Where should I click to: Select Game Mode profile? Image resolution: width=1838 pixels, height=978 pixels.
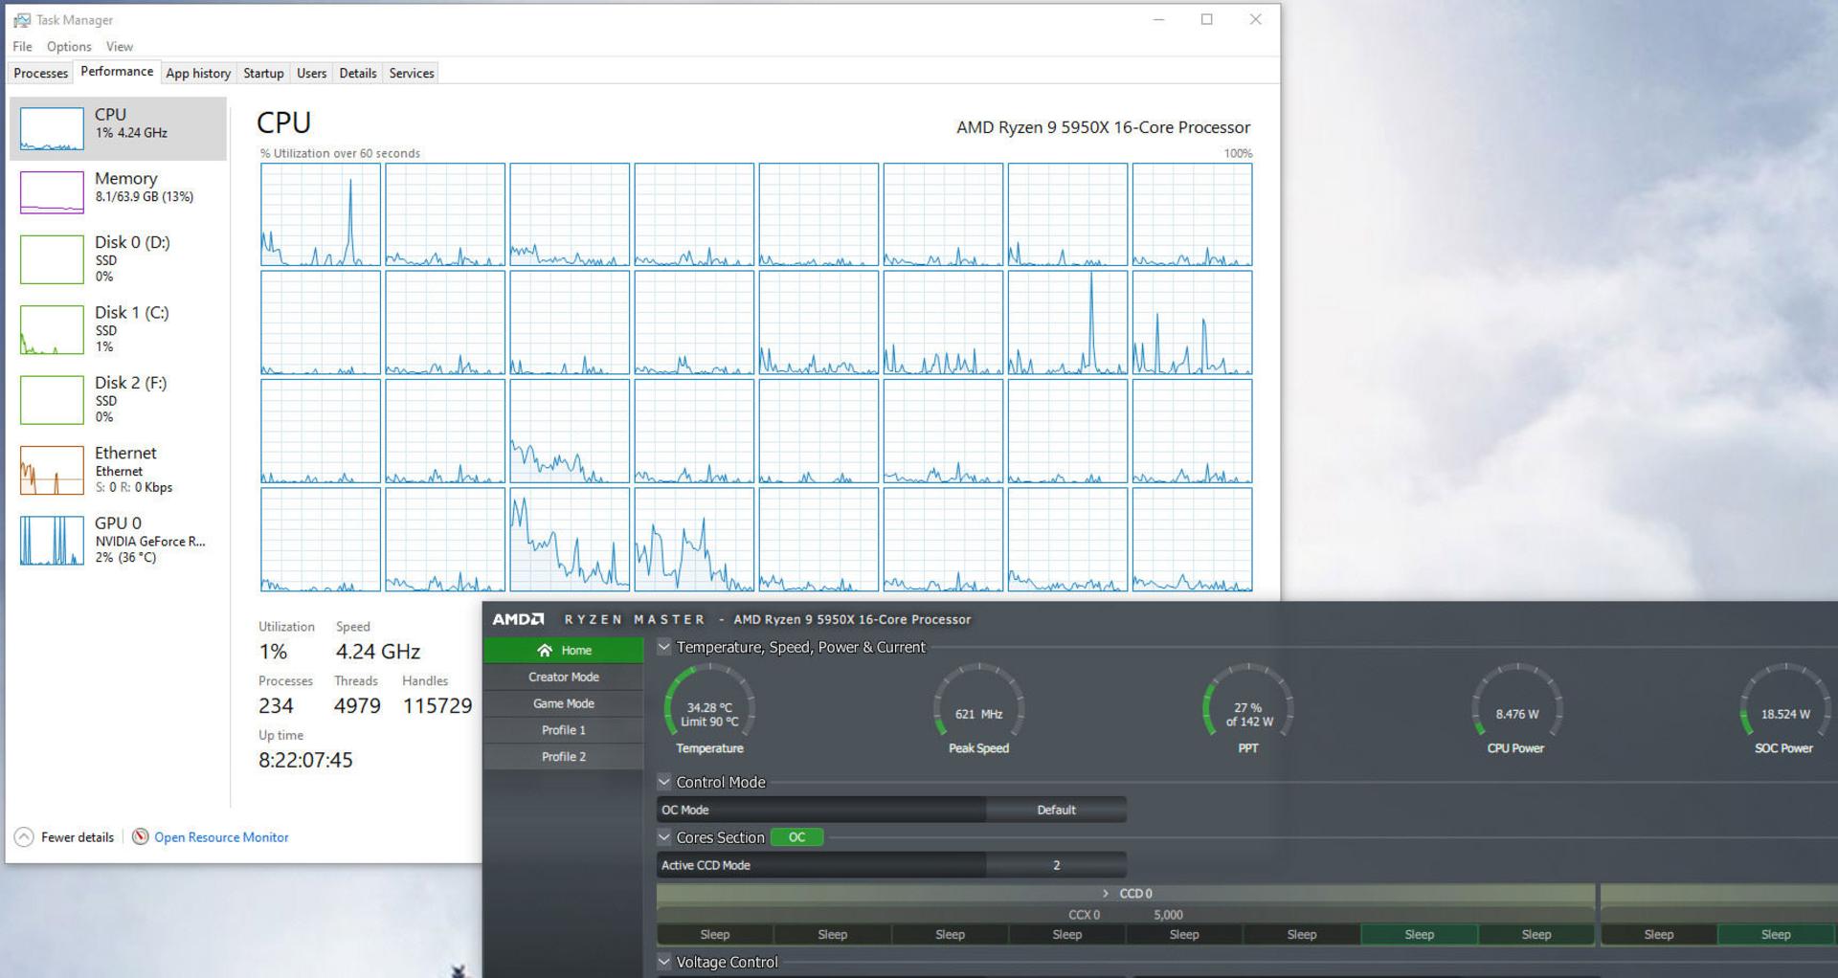click(564, 703)
